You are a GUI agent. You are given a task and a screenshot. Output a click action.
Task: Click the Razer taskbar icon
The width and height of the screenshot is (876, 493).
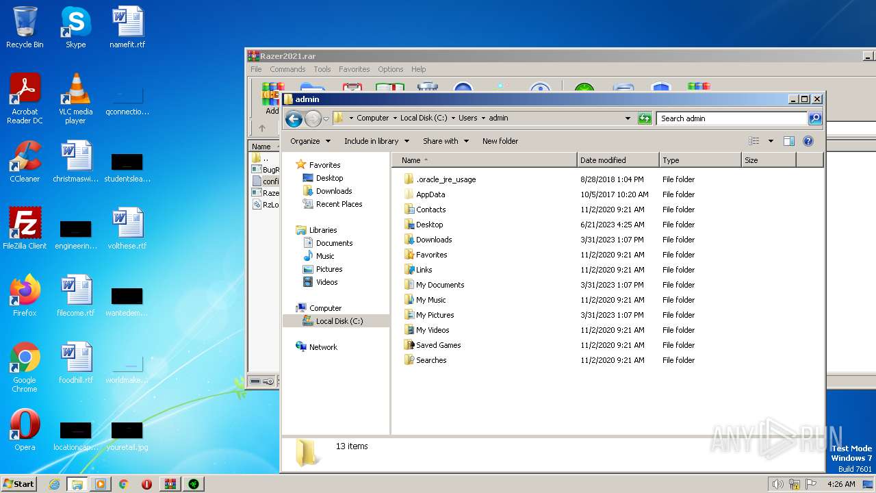193,484
